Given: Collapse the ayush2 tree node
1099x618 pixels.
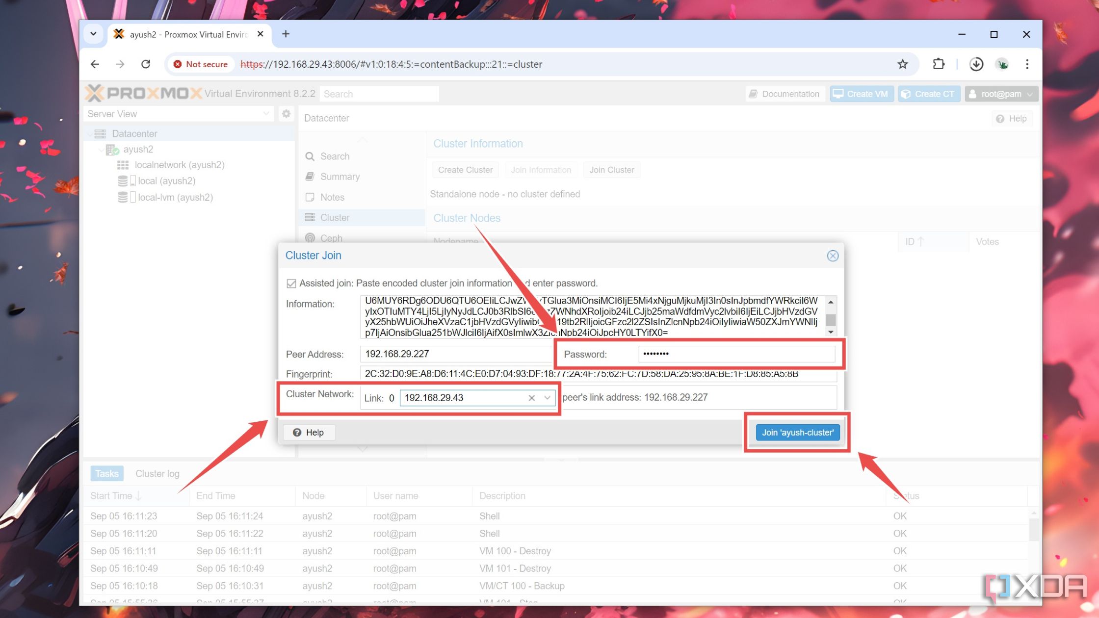Looking at the screenshot, I should (x=101, y=150).
